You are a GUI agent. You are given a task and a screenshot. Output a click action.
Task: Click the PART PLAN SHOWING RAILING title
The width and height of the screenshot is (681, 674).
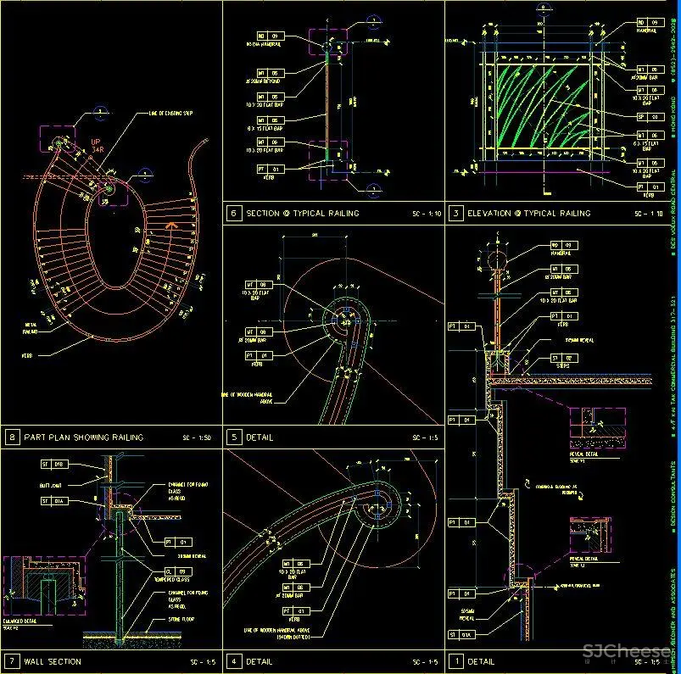[85, 437]
